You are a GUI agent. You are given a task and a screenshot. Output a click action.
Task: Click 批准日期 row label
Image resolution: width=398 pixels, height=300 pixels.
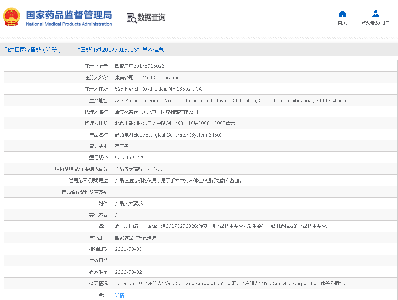[99, 249]
